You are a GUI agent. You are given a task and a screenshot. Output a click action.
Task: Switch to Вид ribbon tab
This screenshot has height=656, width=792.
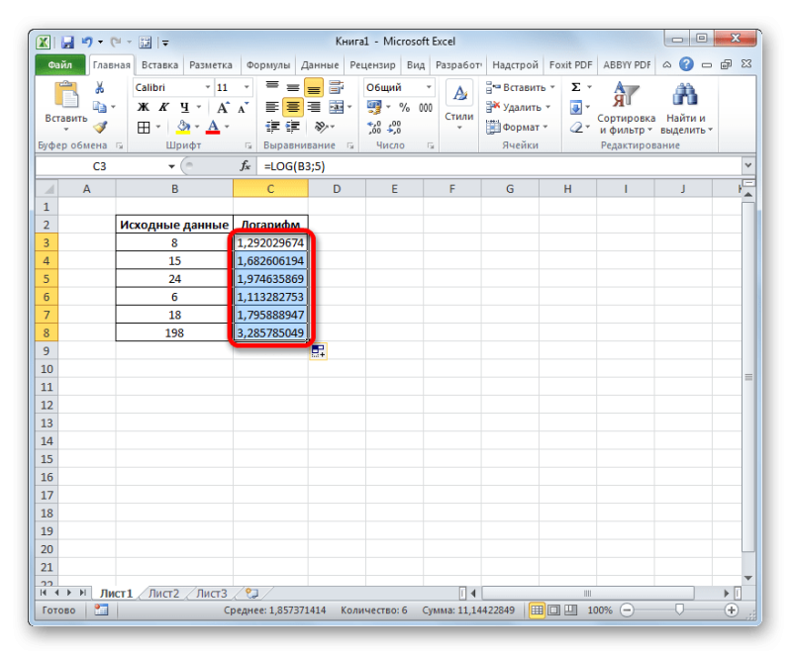416,65
